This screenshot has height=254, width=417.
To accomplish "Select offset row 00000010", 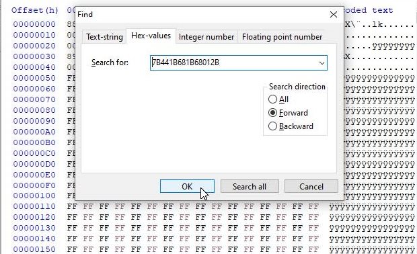I will [34, 35].
